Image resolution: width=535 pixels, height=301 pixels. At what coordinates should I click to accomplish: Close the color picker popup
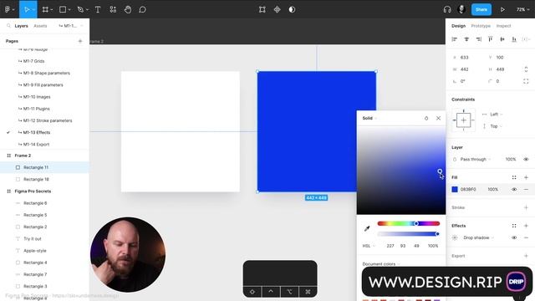(438, 118)
